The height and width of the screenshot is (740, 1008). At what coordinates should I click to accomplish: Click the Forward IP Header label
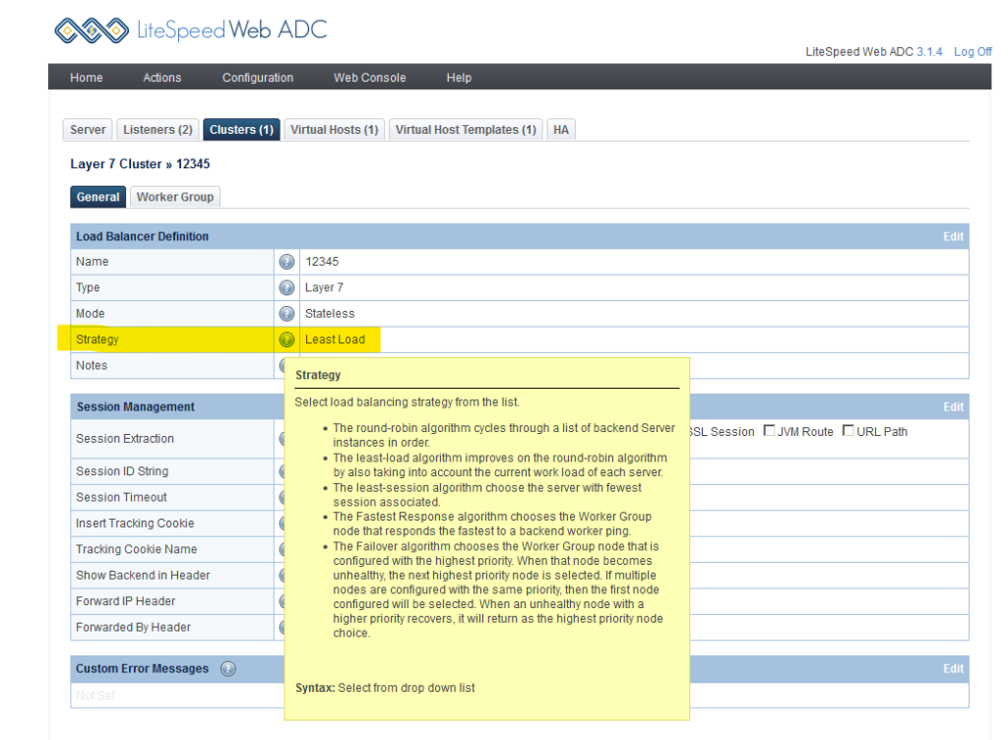[125, 601]
